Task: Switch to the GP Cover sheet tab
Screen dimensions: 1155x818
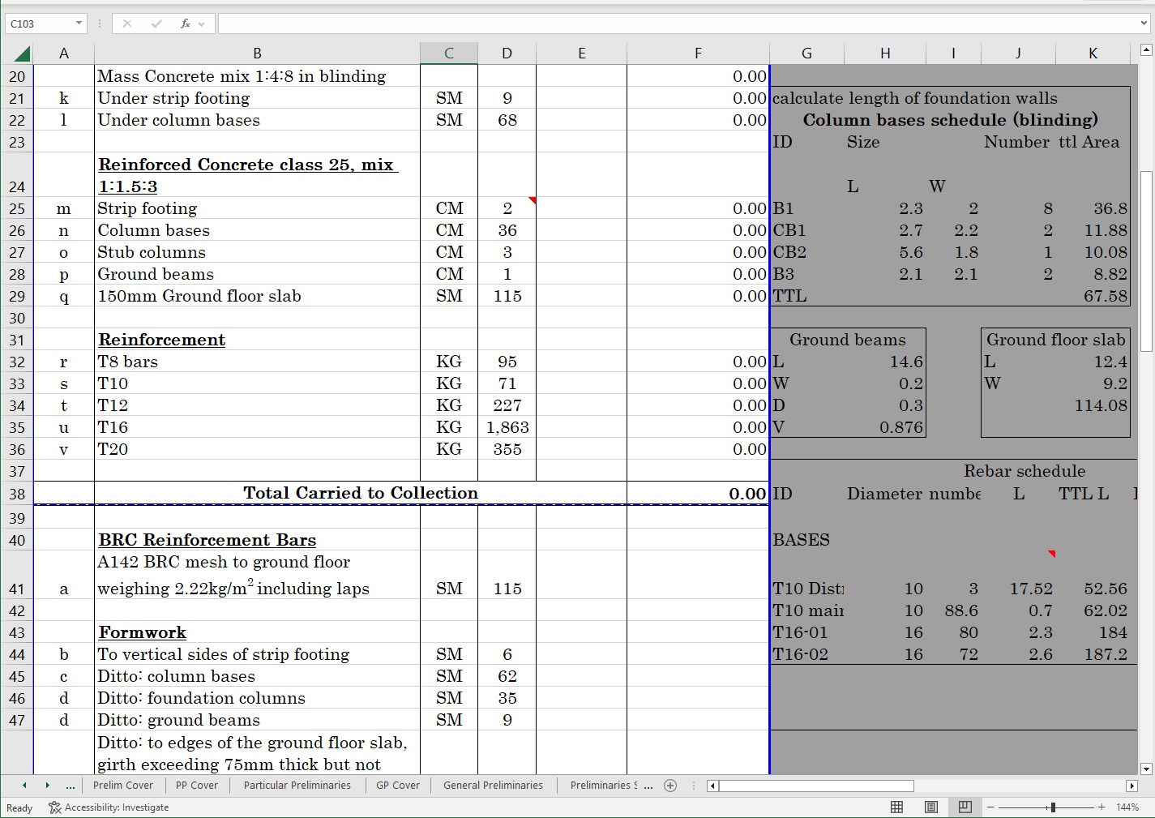Action: click(x=397, y=786)
